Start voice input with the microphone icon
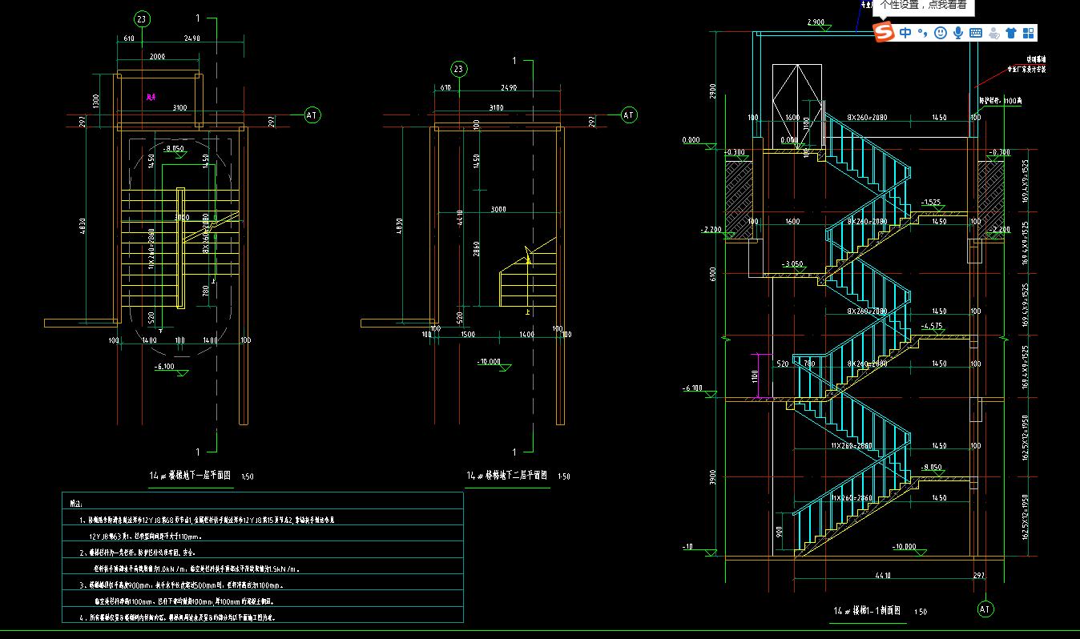Screen dimensions: 1080x639 pos(958,33)
